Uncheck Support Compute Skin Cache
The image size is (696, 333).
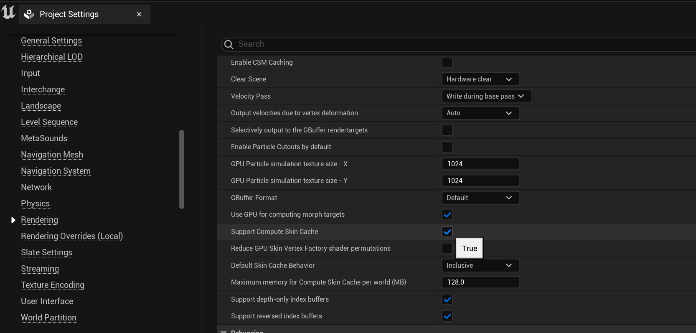coord(447,231)
